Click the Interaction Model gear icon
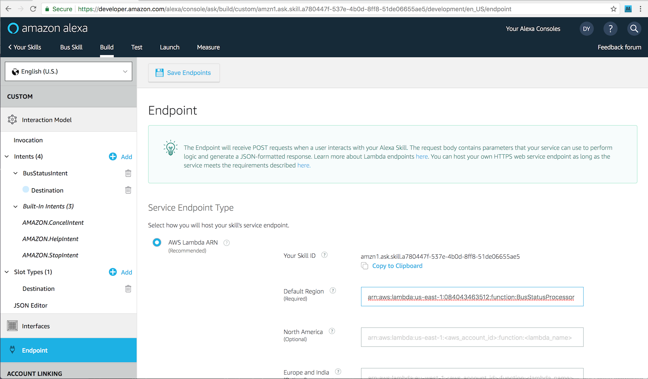 click(x=12, y=119)
